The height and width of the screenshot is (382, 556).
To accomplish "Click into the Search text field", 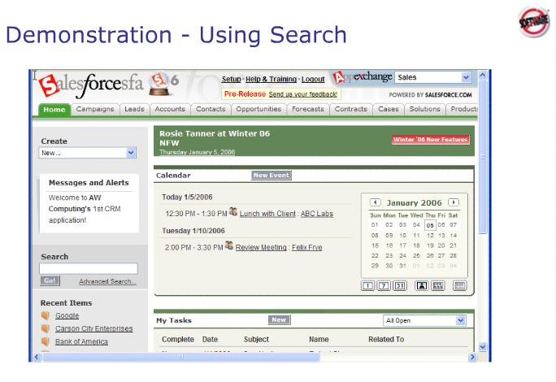I will tap(88, 268).
